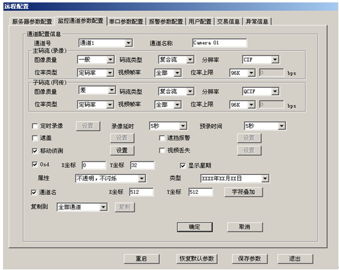Open main stream 视频帧率 dropdown
Screen dimensions: 339x270
[x=168, y=73]
